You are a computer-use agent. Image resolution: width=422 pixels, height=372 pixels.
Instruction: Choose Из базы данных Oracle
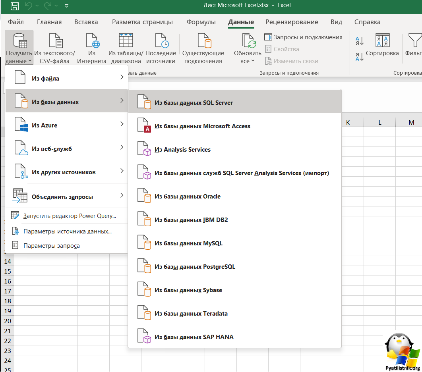pyautogui.click(x=235, y=195)
